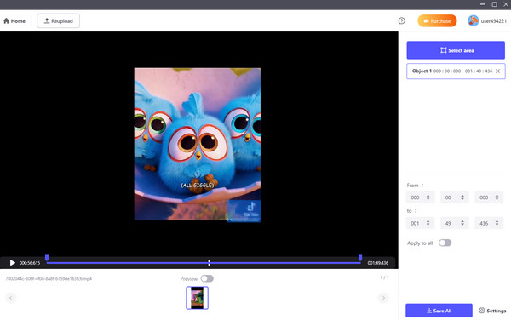Toggle the Preview switch

coord(207,278)
